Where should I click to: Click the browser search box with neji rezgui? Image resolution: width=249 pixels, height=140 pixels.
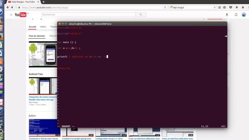(193, 7)
